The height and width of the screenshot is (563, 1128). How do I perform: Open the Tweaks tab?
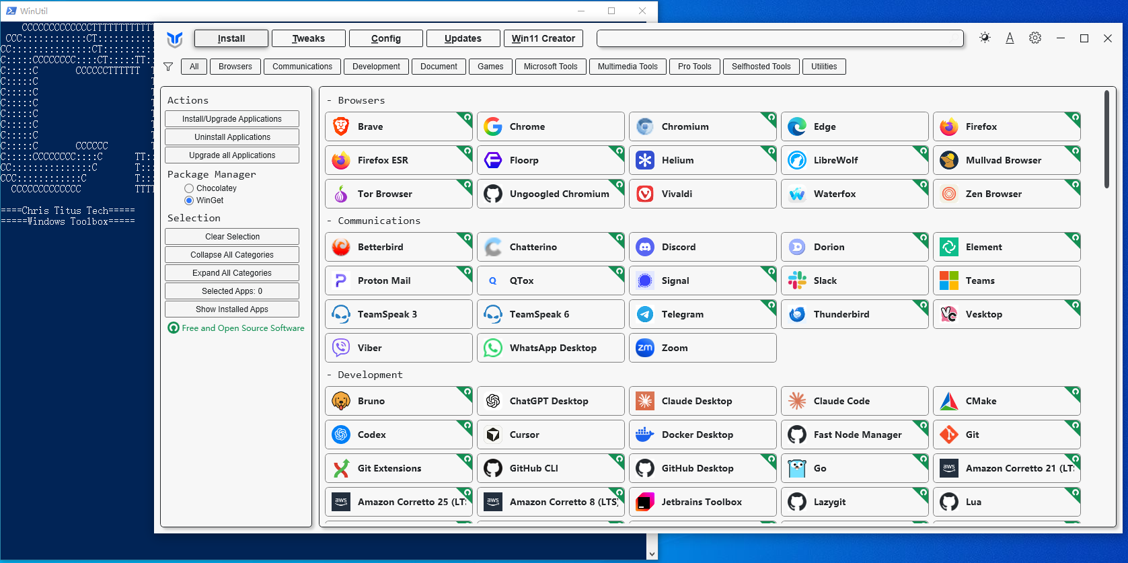(x=309, y=38)
